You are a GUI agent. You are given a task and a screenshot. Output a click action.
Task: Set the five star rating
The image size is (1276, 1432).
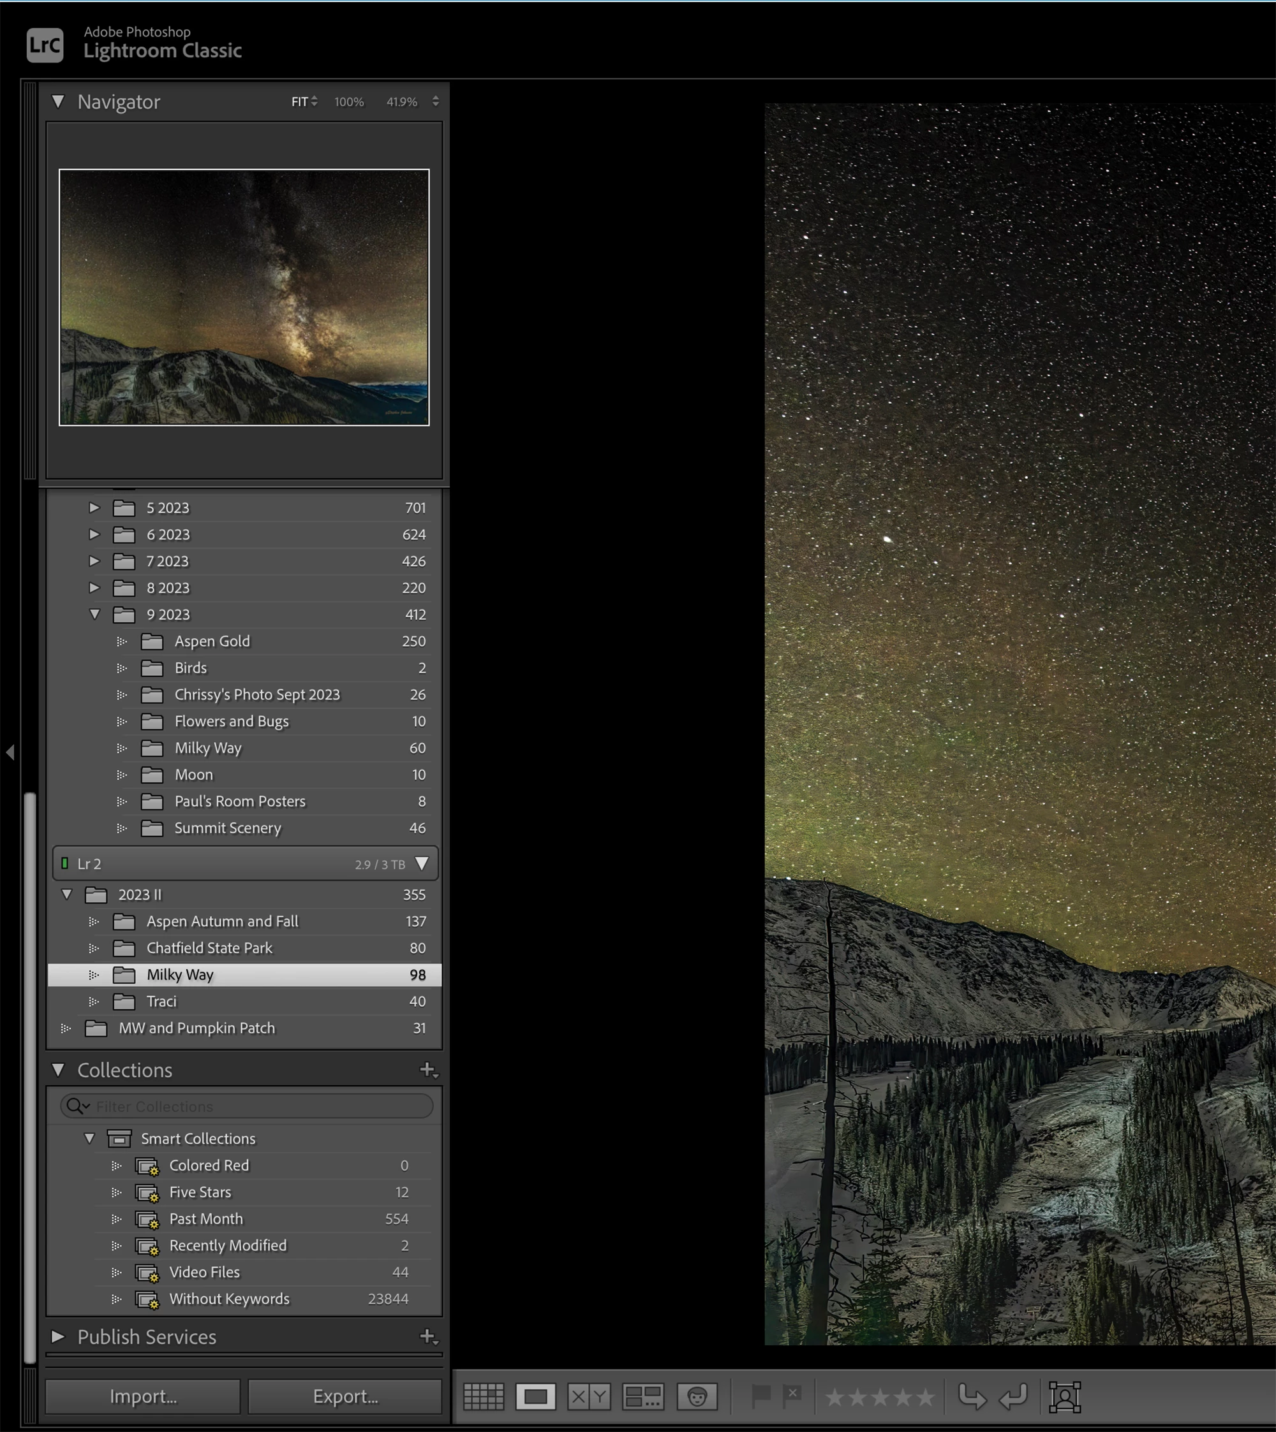click(x=926, y=1397)
